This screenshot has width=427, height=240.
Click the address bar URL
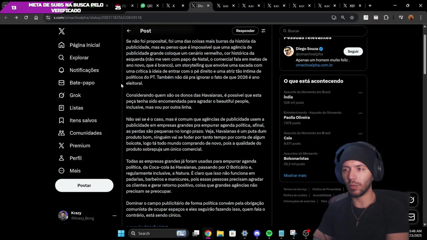point(97,17)
